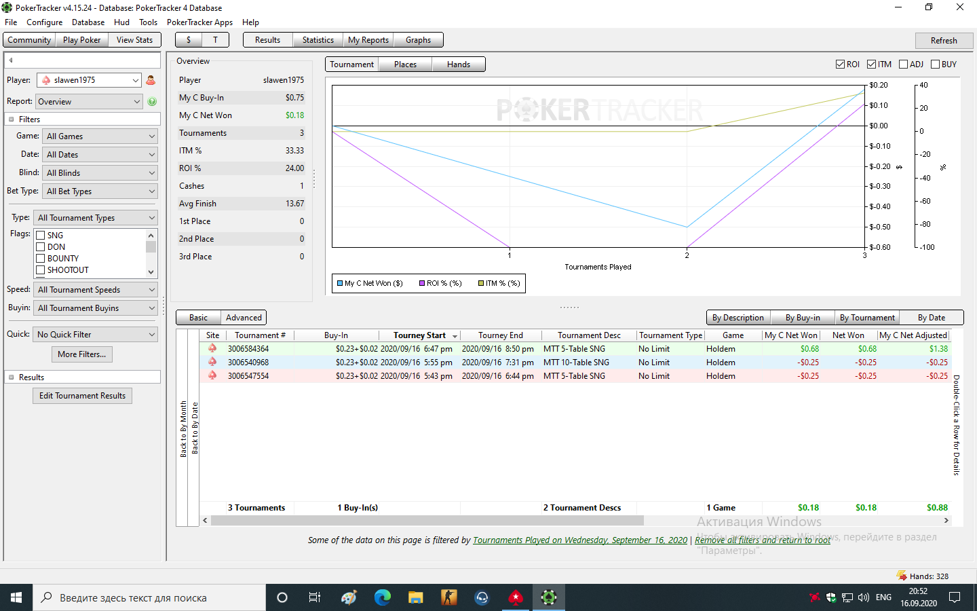Image resolution: width=977 pixels, height=611 pixels.
Task: Click the left arrow at the top of the sidebar
Action: [x=11, y=60]
